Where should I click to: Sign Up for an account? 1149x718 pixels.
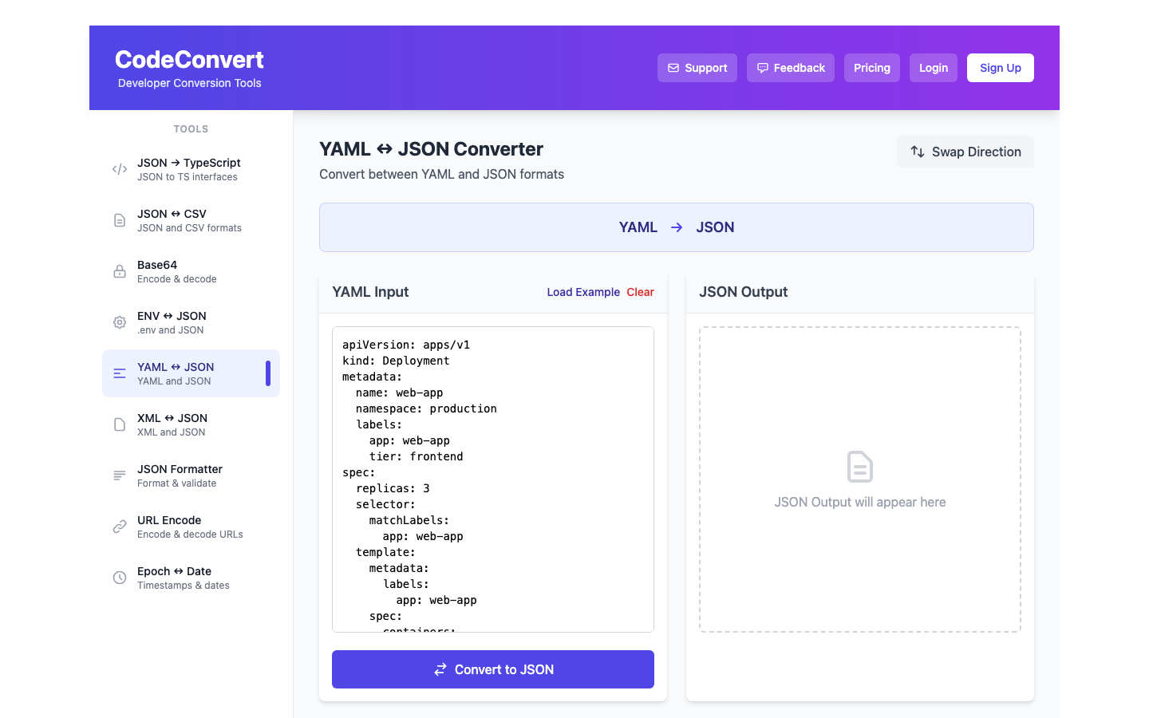1000,68
